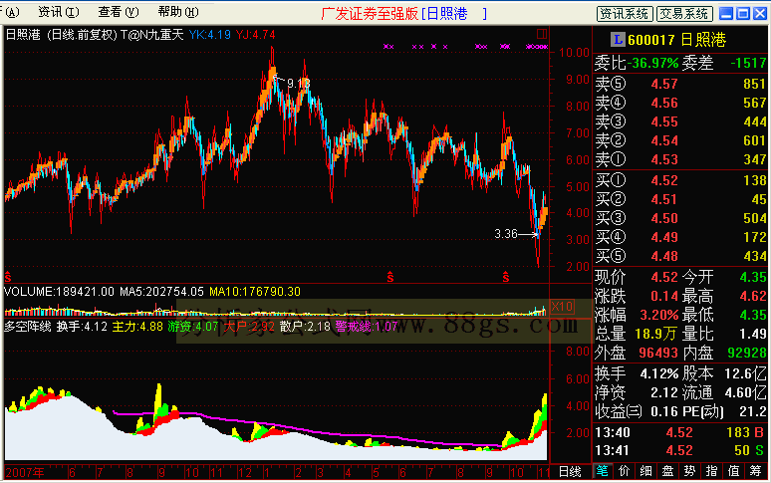Click the 委比 value -36.97%
Viewport: 771px width, 483px height.
click(x=652, y=63)
